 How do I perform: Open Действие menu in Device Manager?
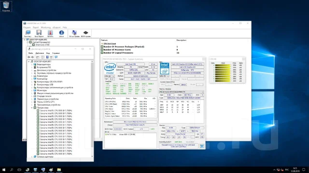(x=40, y=53)
